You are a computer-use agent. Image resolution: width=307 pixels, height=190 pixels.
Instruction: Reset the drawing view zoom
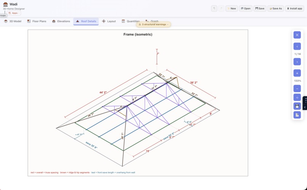click(x=297, y=97)
